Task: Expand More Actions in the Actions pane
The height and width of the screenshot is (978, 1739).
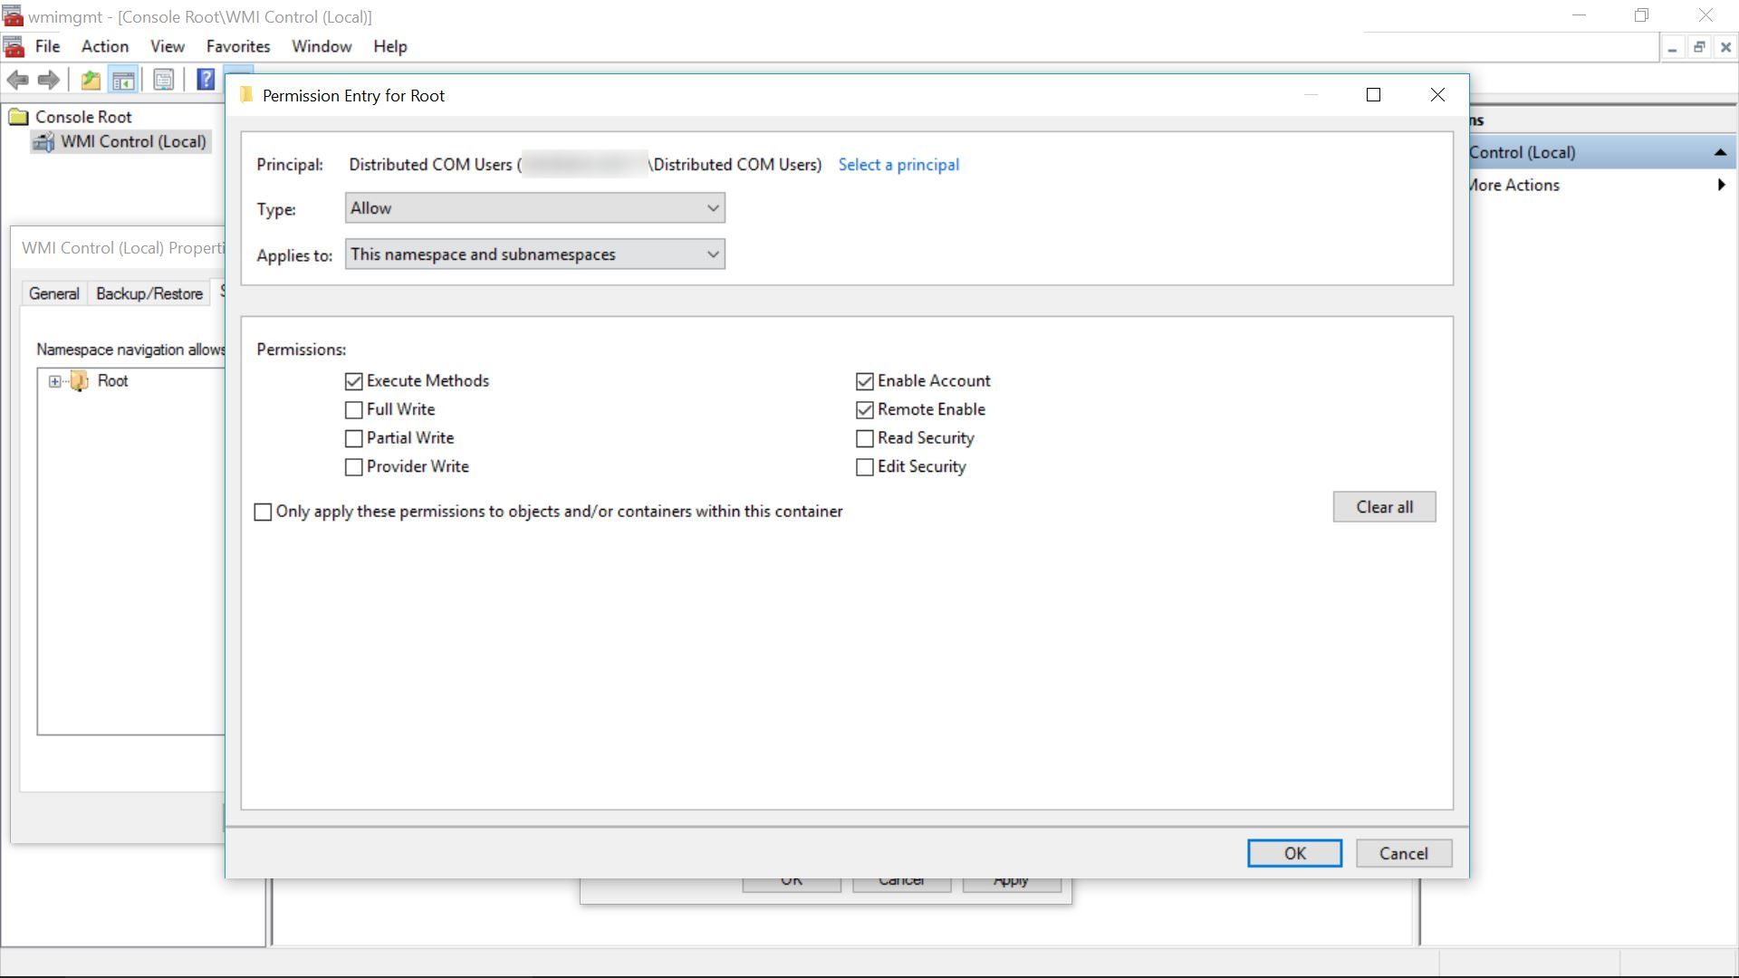Action: coord(1720,185)
